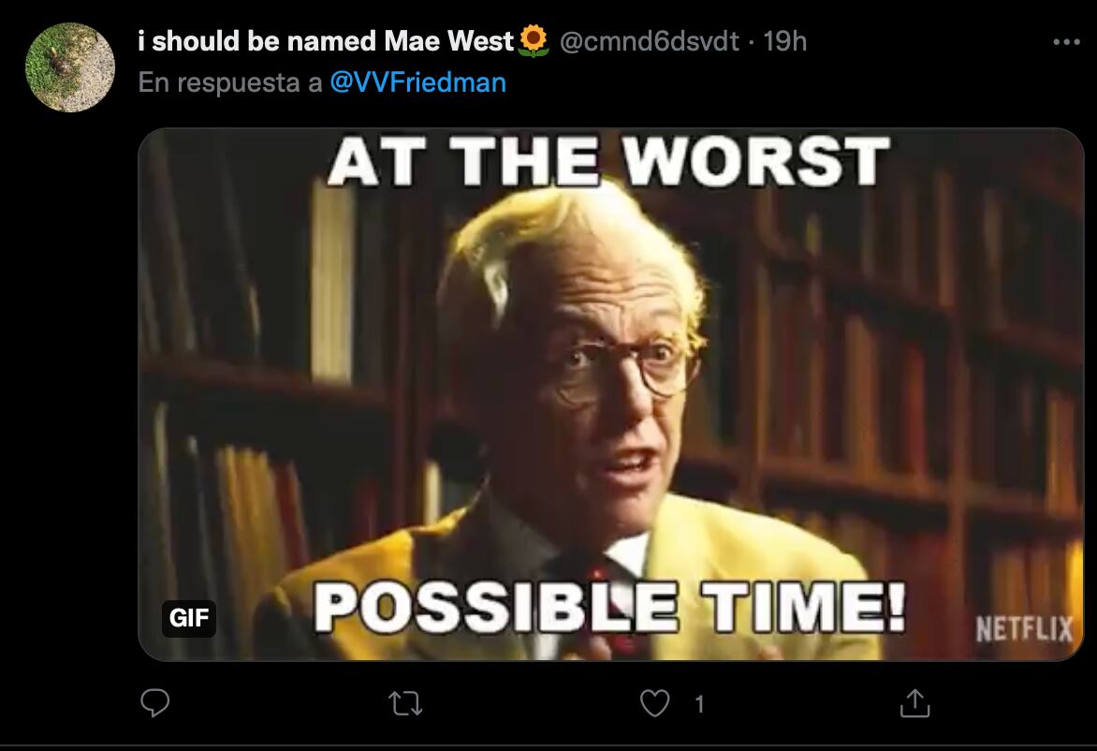Click the En respuesta a label
The image size is (1097, 751).
point(230,82)
